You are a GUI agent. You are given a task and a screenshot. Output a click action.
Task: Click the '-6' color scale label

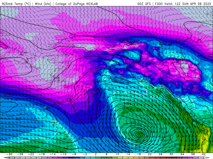click(74, 154)
